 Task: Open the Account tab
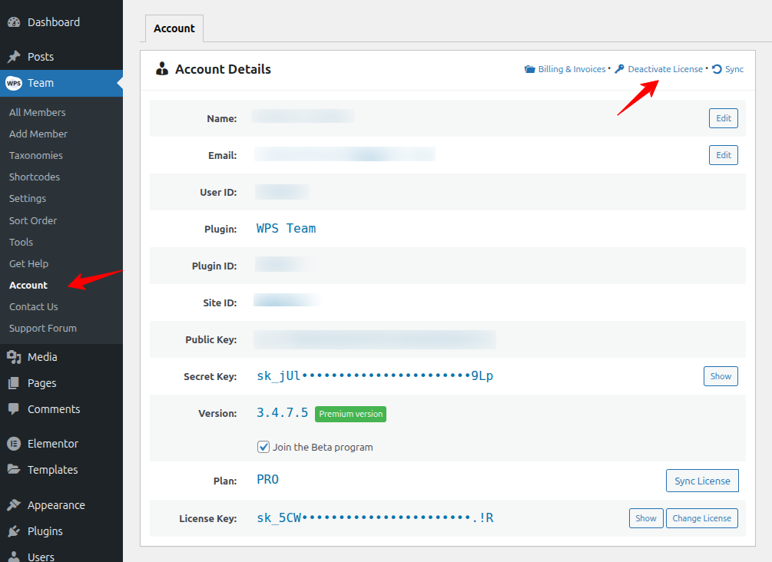(x=174, y=28)
